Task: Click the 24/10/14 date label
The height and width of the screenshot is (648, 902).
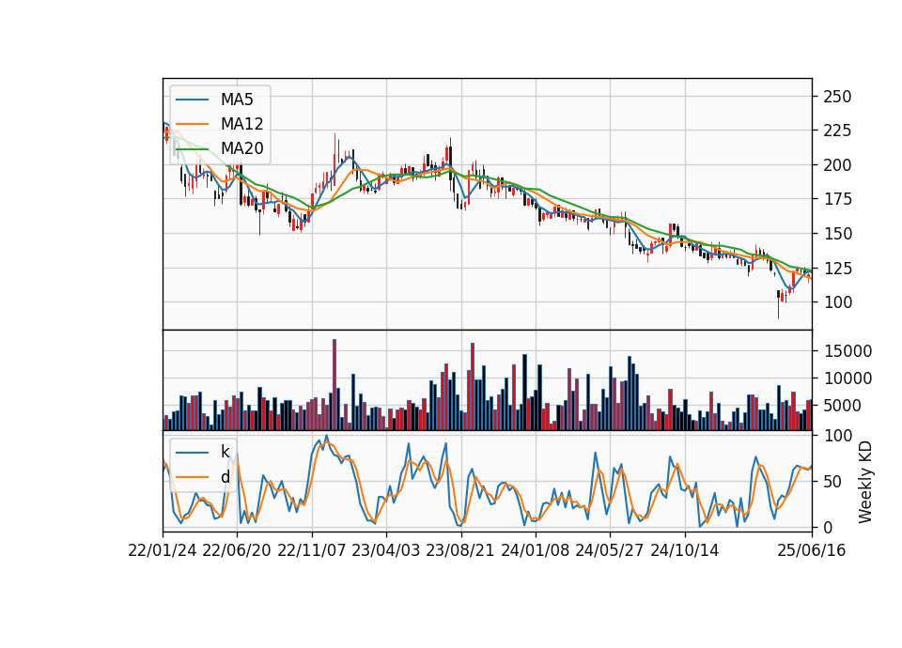Action: click(685, 550)
